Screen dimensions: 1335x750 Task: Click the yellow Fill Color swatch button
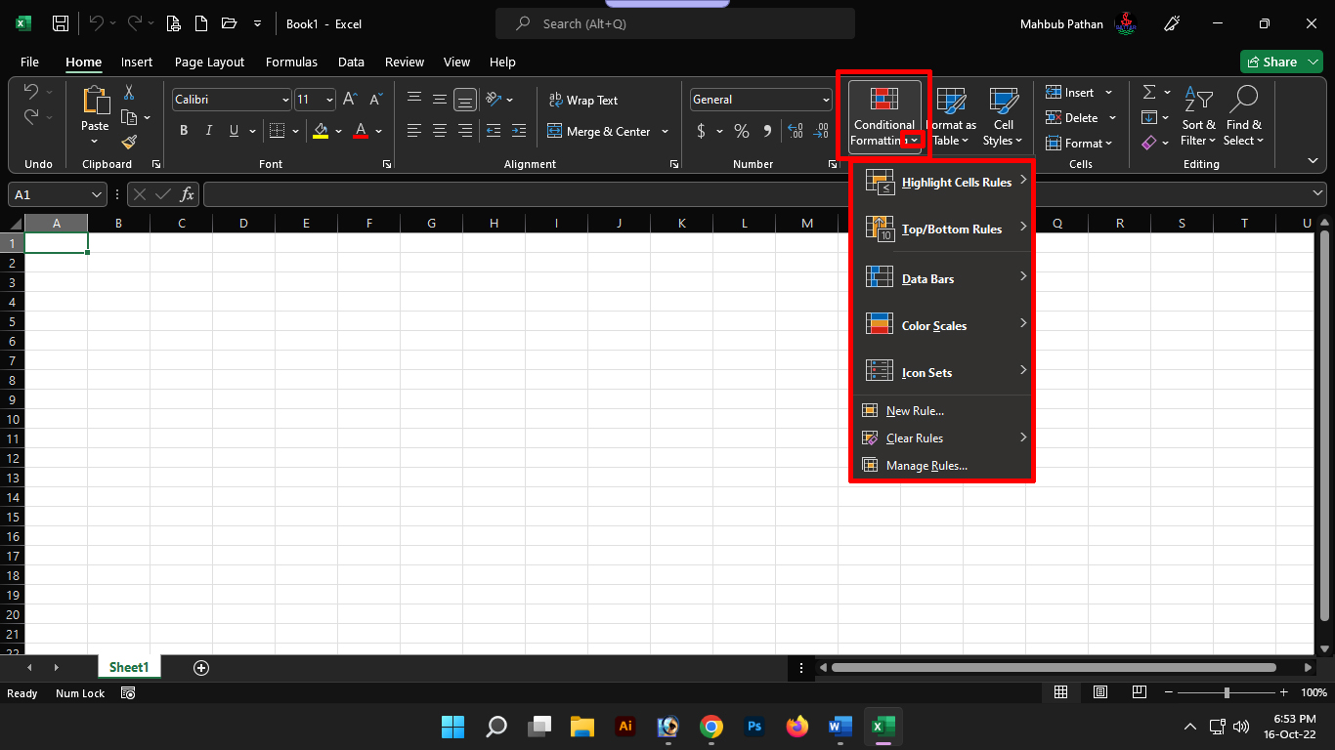(x=321, y=131)
